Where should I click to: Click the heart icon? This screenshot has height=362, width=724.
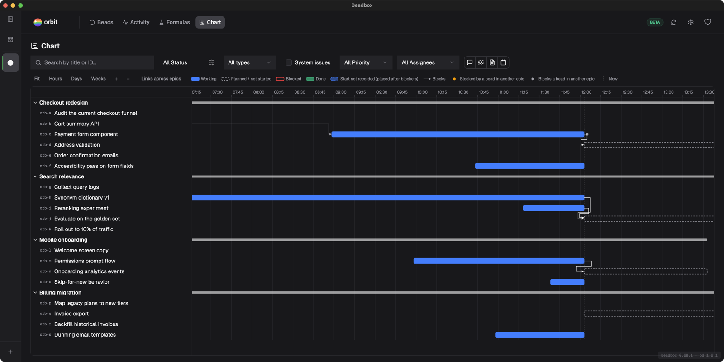pos(708,22)
